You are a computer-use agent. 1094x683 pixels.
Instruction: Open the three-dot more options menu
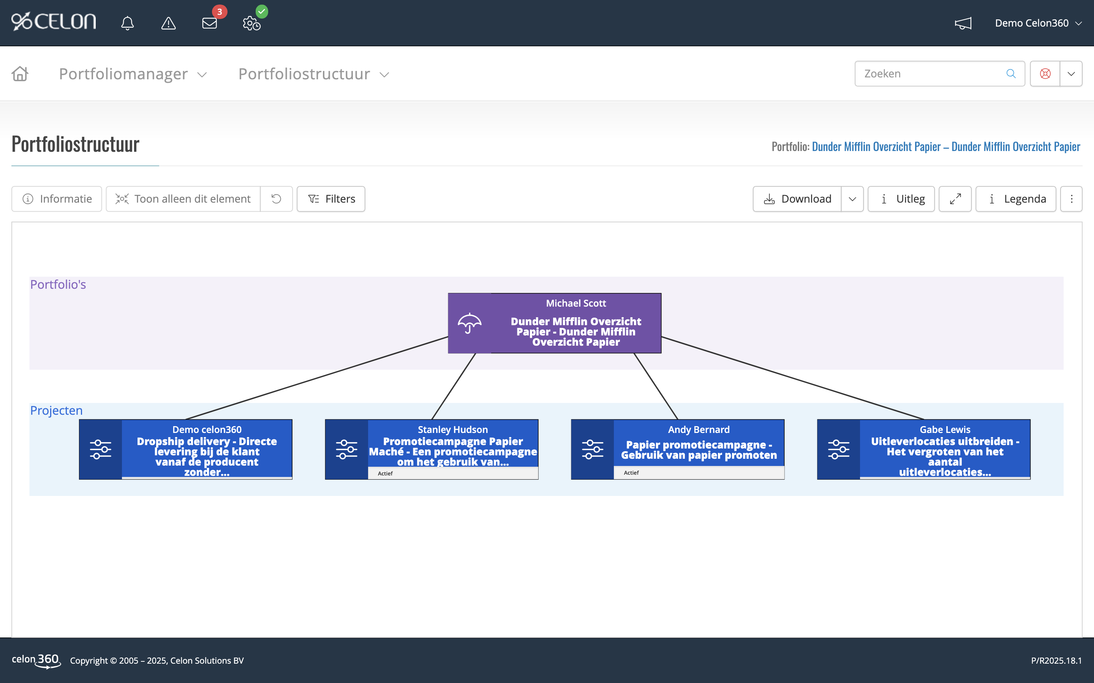tap(1071, 199)
